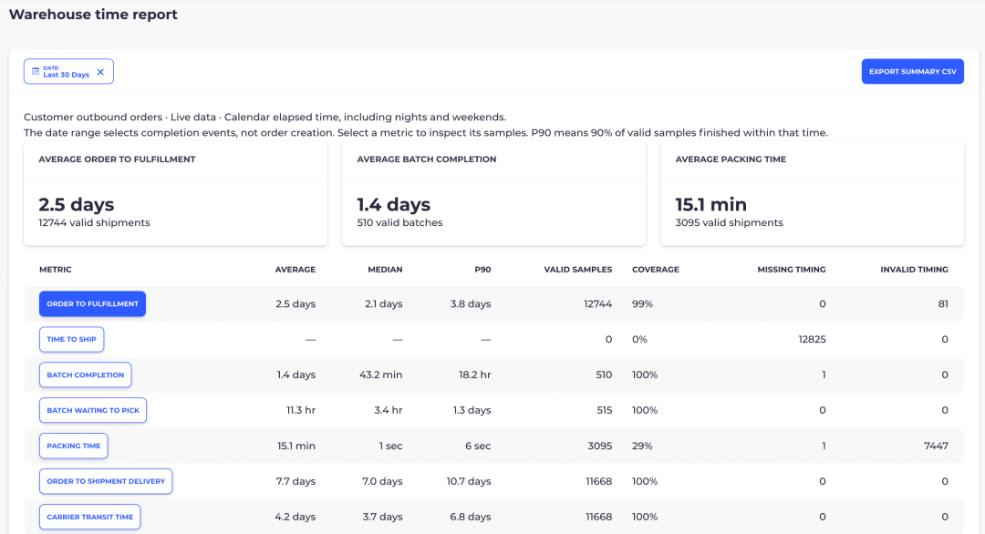Click the P90 column header
Viewport: 985px width, 534px height.
tap(482, 270)
